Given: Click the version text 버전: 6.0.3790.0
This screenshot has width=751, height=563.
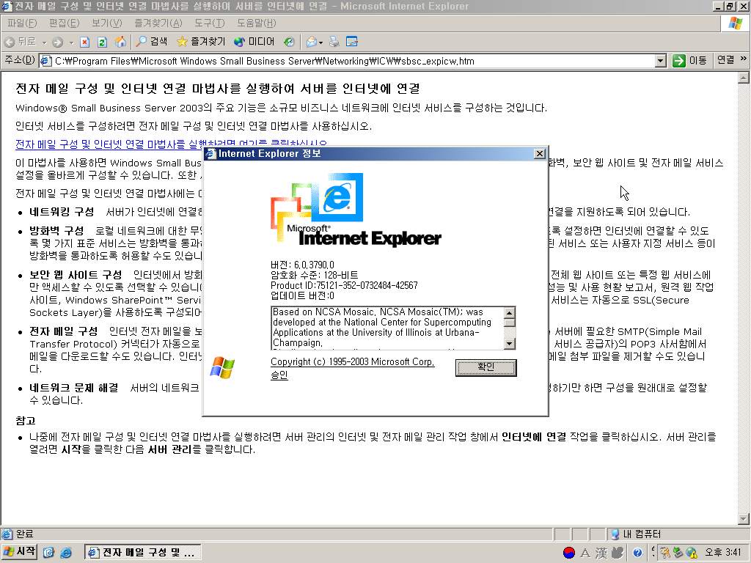Looking at the screenshot, I should [302, 265].
